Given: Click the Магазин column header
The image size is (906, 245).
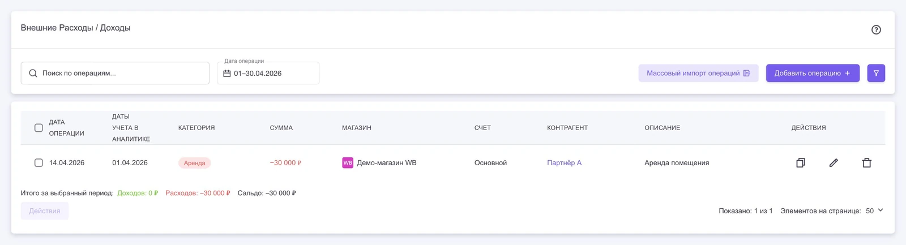Looking at the screenshot, I should coord(357,128).
